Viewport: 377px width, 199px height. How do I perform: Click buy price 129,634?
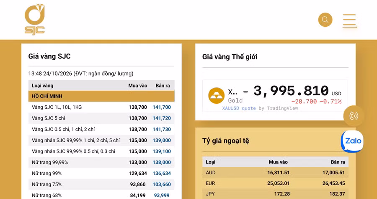[138, 173]
